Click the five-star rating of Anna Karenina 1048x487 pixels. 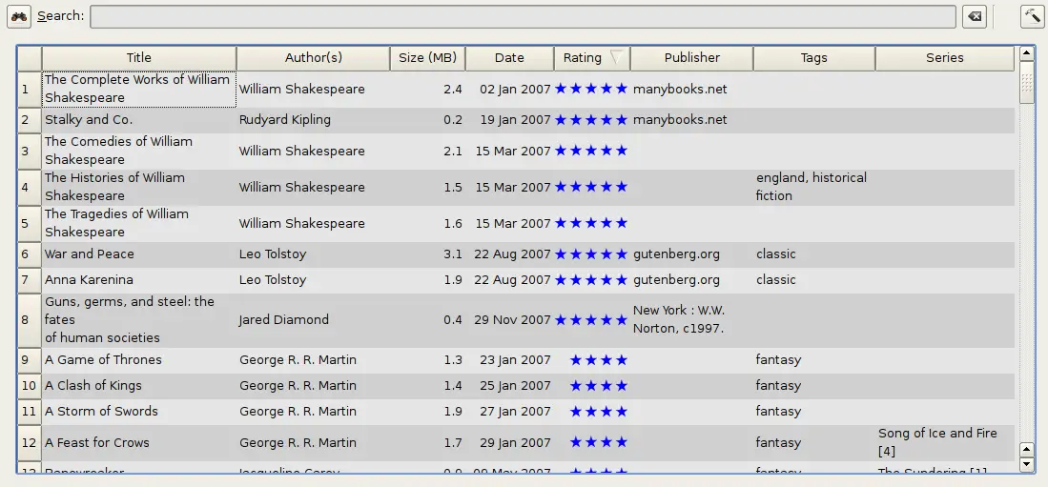click(591, 280)
